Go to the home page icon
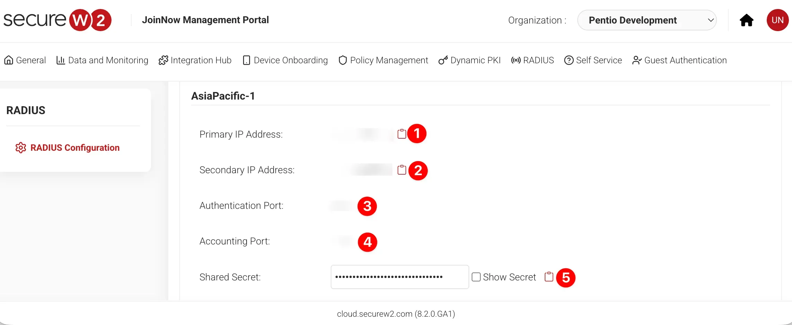 746,20
